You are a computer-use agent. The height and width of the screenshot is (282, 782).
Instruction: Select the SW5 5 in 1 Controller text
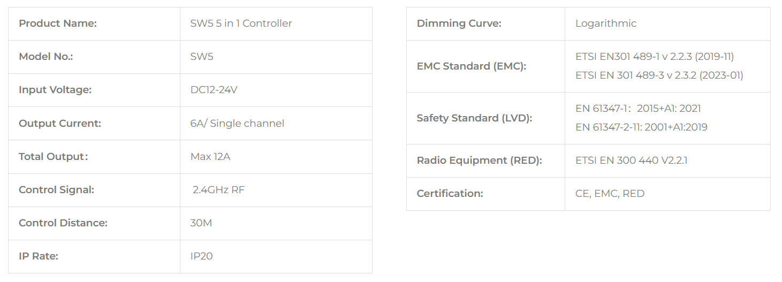(241, 24)
